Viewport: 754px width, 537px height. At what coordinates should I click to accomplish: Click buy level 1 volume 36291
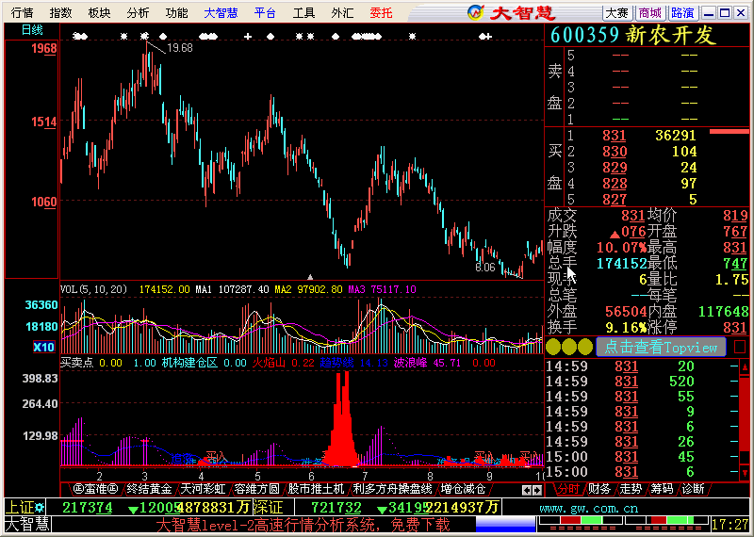675,136
